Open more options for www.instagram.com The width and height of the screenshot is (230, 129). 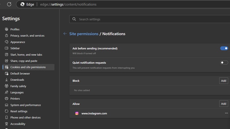(226, 113)
